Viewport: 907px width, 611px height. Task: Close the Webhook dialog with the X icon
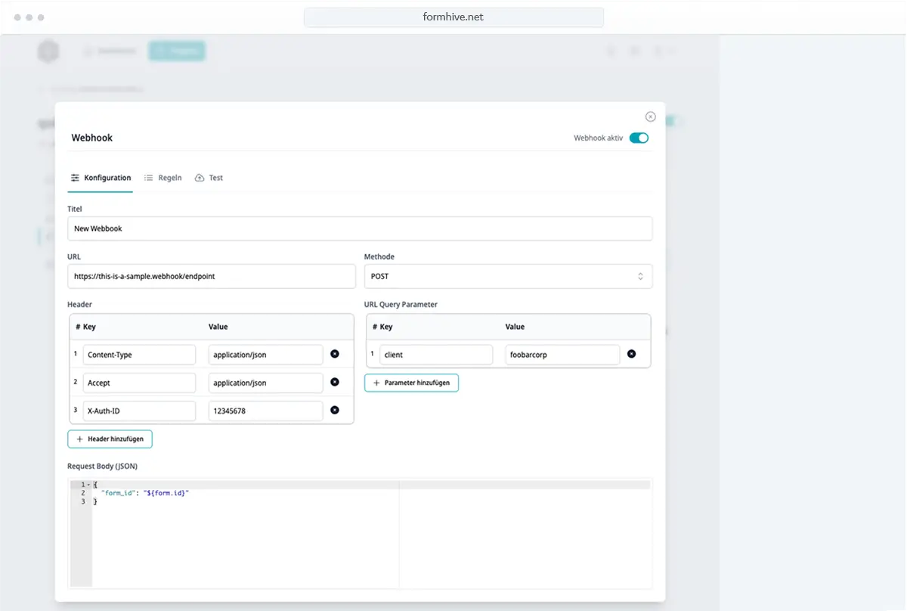pos(650,117)
